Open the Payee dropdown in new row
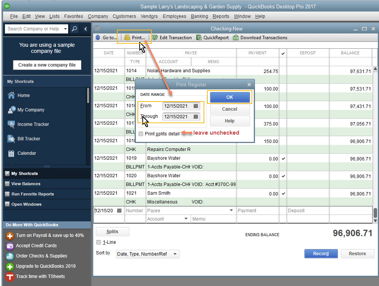Screen dimensions: 379x286 (x=231, y=210)
